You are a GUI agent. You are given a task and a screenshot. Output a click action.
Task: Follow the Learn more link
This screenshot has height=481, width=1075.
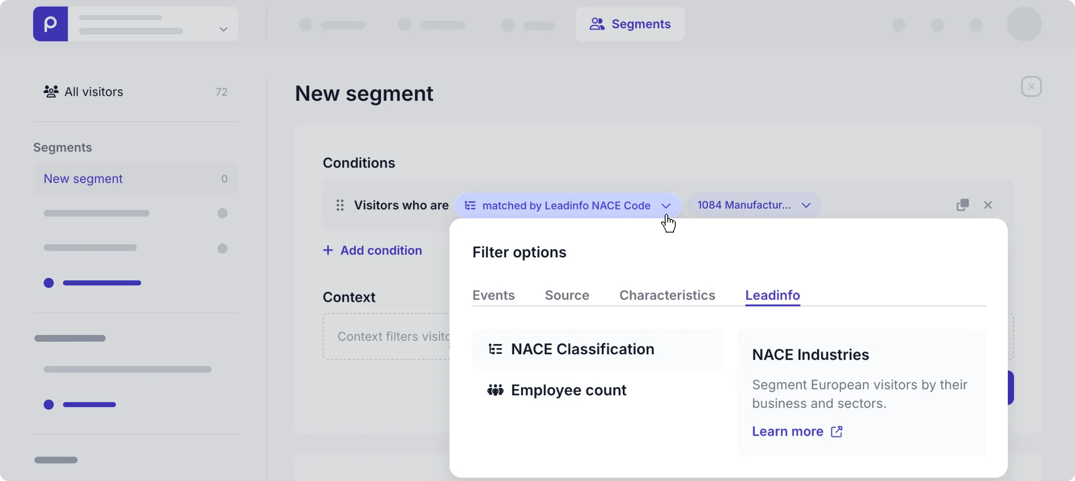click(797, 431)
